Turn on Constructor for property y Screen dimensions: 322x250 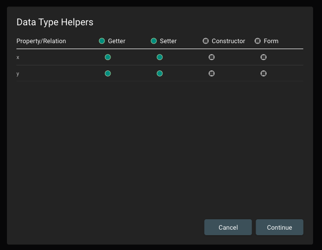(212, 73)
